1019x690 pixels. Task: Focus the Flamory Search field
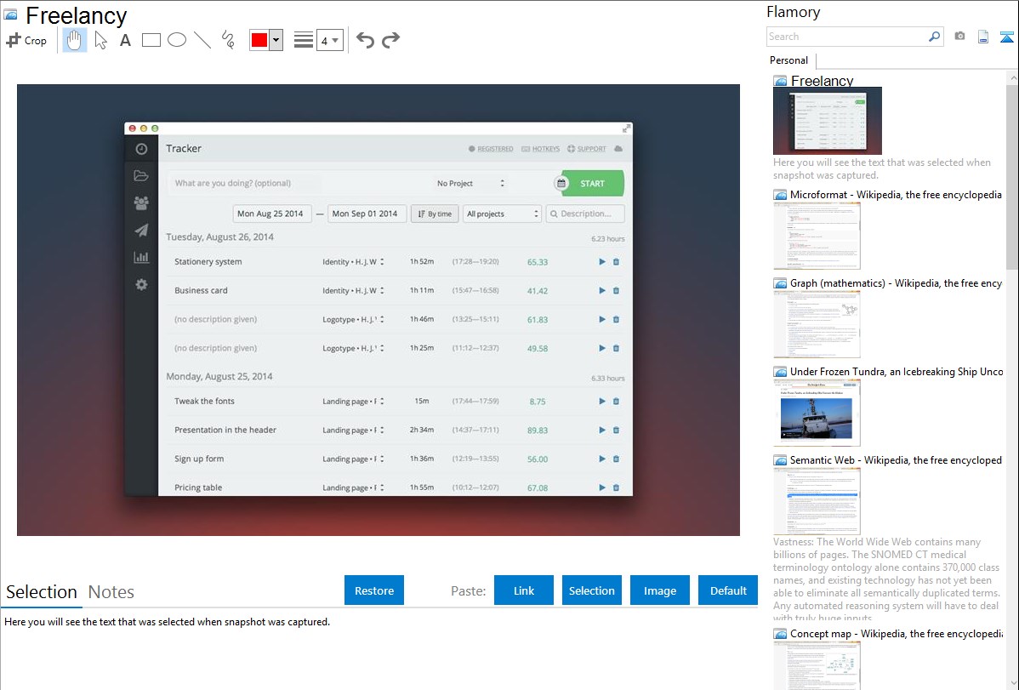coord(846,37)
